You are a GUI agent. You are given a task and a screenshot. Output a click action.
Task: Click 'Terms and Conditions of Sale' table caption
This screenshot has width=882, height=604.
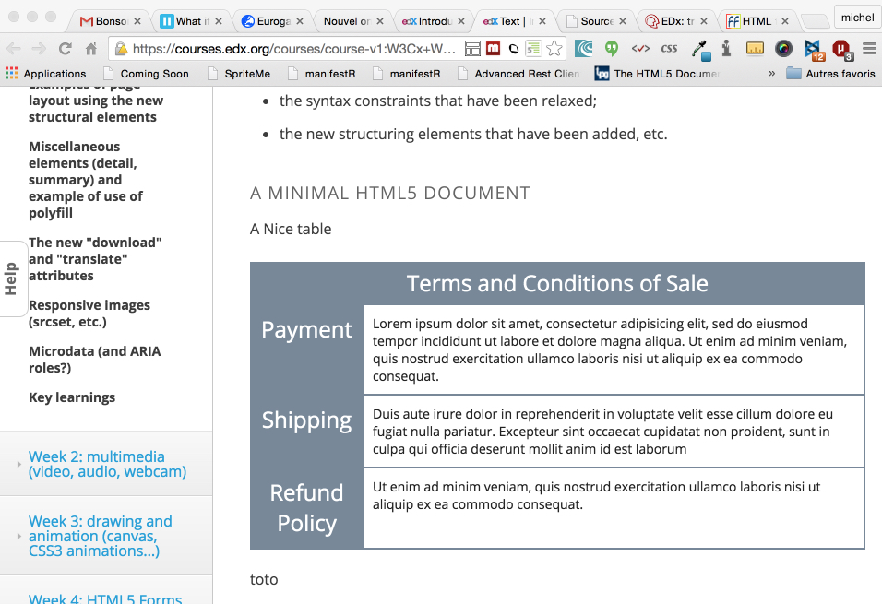point(557,283)
